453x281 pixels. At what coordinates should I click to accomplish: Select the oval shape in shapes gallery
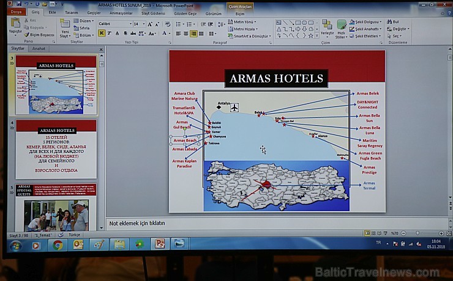tap(304, 23)
